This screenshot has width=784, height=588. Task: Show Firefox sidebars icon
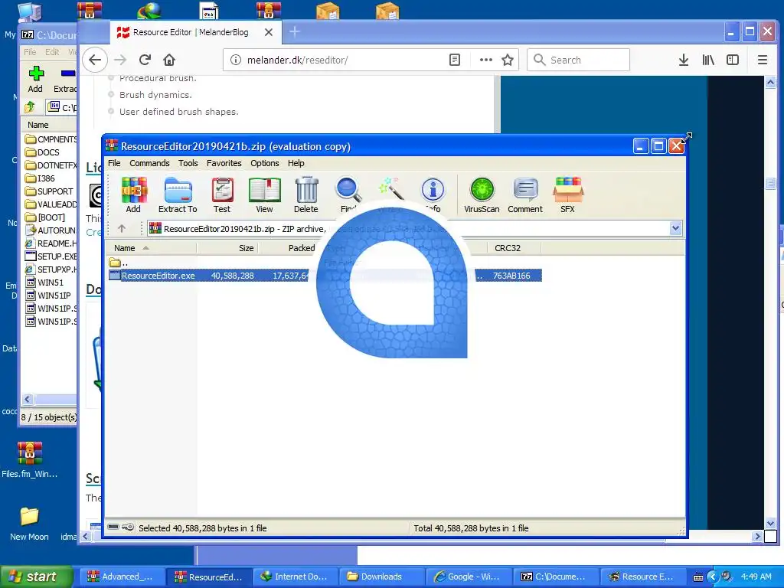[x=733, y=60]
